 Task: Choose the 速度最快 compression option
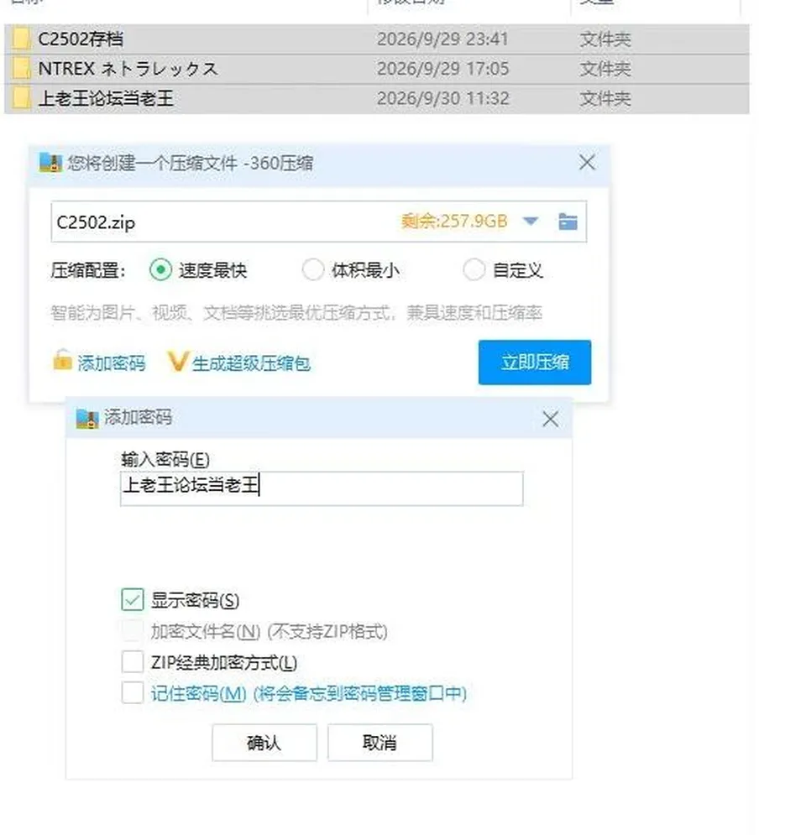click(x=160, y=269)
